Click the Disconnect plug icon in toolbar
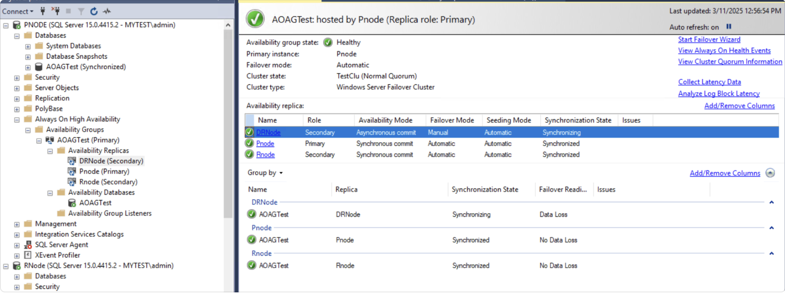Image resolution: width=785 pixels, height=294 pixels. click(56, 11)
